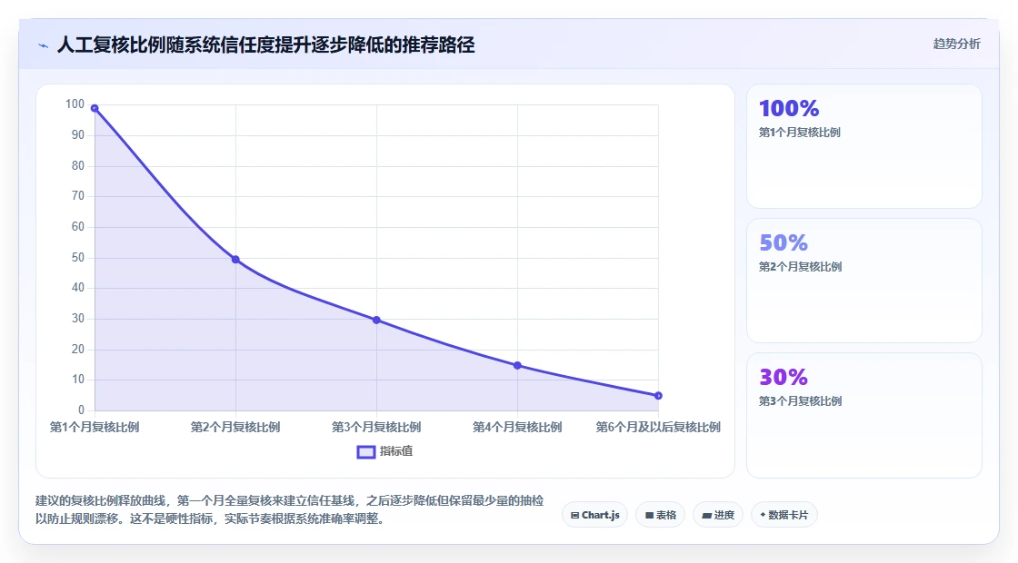Click the y-axis value 90
The width and height of the screenshot is (1018, 563).
(78, 135)
